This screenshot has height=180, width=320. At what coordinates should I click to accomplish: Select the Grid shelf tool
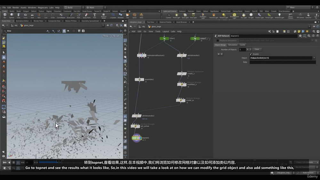(32, 16)
